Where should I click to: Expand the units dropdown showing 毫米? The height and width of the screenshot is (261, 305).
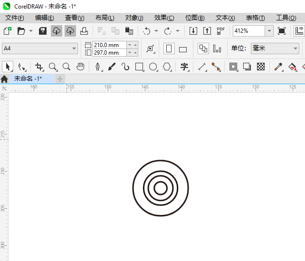coord(294,48)
